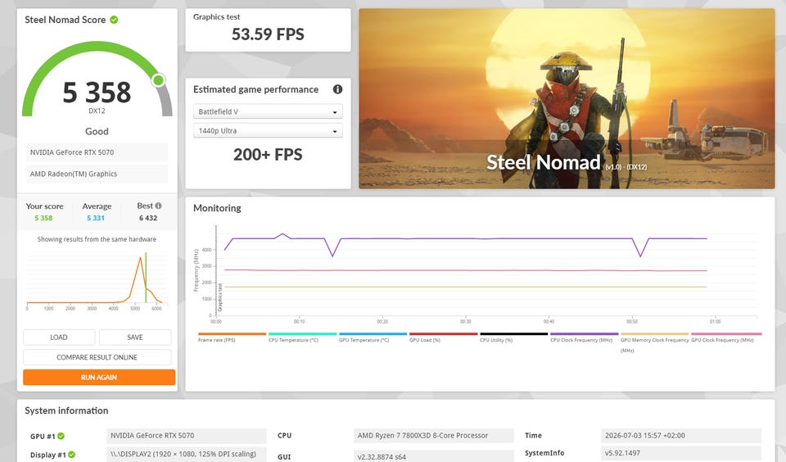The height and width of the screenshot is (462, 786).
Task: Toggle the GPU Load (%) legend item
Action: tap(443, 337)
